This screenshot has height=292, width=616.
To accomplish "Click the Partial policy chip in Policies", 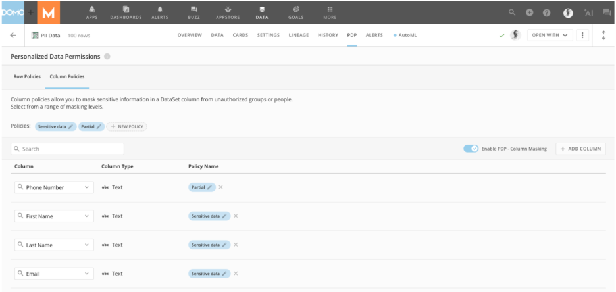I will 91,127.
